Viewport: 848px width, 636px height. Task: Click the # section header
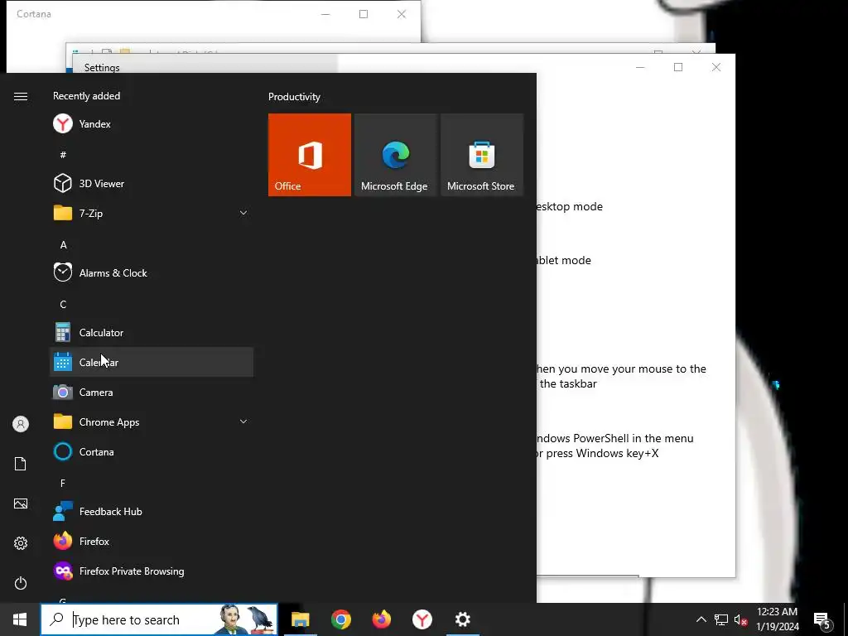pyautogui.click(x=63, y=155)
